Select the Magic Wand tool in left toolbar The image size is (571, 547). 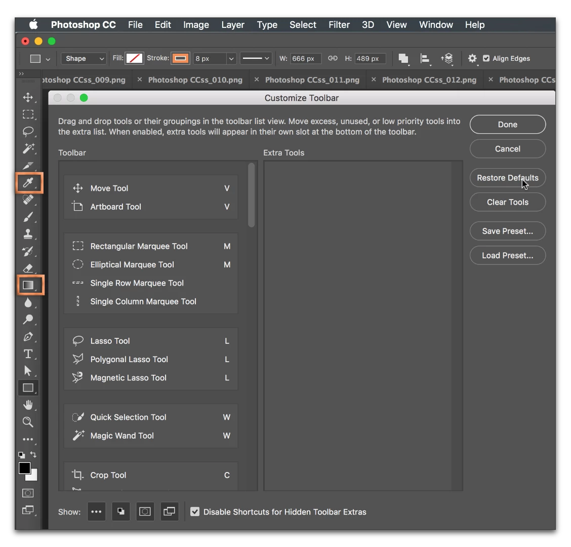[x=28, y=149]
